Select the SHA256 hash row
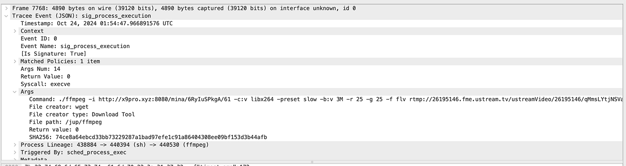This screenshot has width=626, height=166. [x=313, y=137]
